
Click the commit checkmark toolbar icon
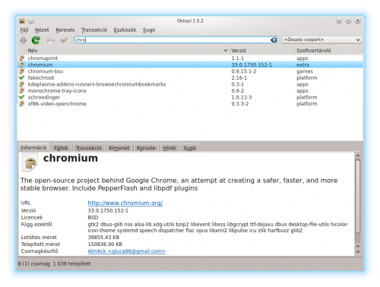point(63,40)
